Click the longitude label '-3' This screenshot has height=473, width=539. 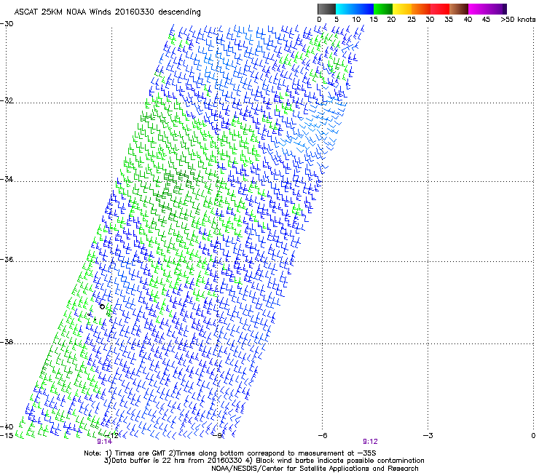click(428, 436)
